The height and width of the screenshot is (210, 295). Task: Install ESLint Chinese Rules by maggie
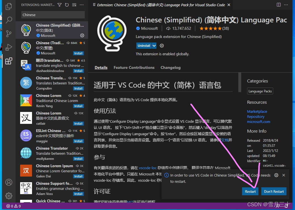coord(78,141)
